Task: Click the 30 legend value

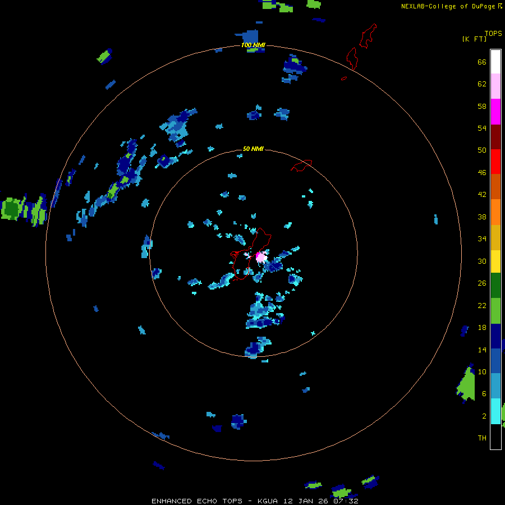Action: tap(482, 261)
